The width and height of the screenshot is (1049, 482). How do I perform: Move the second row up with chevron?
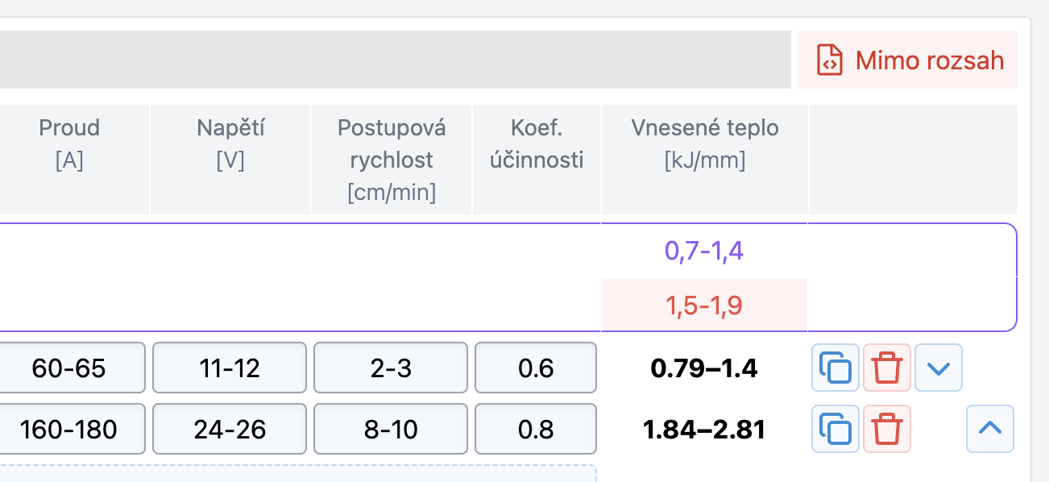[x=990, y=428]
